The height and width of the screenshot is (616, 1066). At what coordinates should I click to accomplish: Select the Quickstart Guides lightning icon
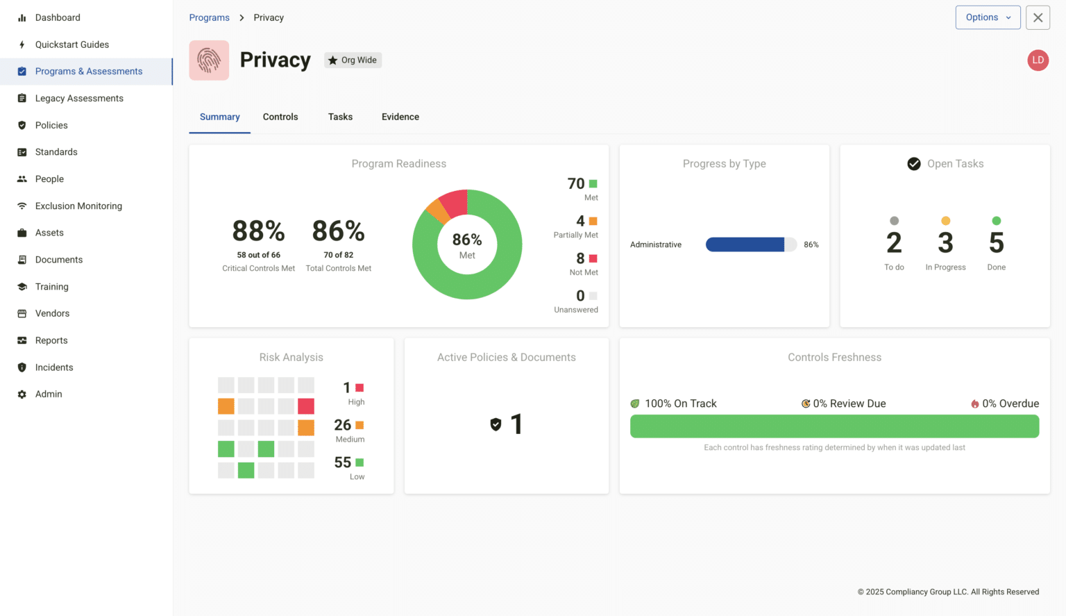click(21, 44)
